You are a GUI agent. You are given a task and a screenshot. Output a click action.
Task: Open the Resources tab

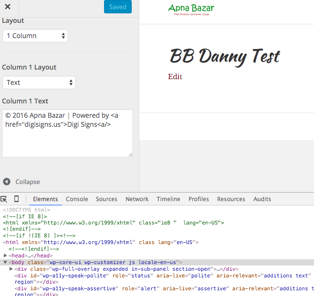click(x=231, y=199)
